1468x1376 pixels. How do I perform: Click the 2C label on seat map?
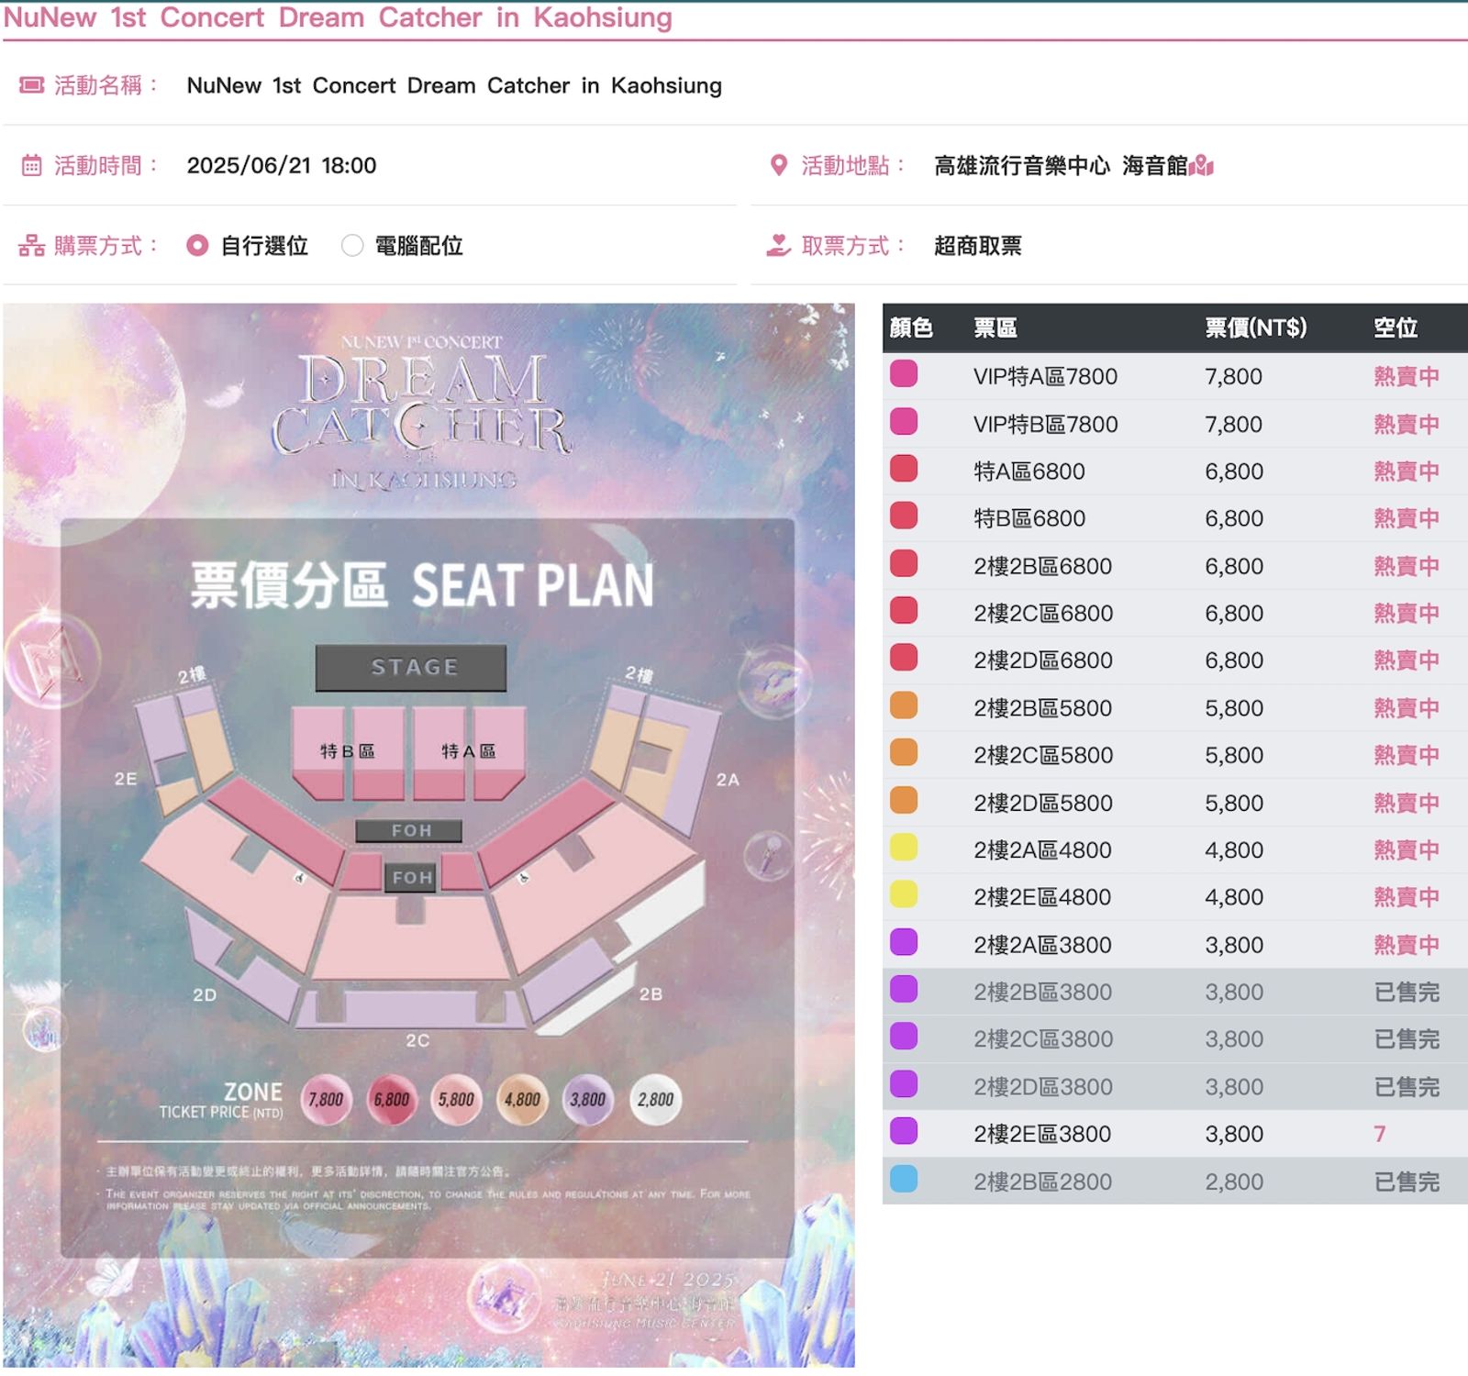417,1040
